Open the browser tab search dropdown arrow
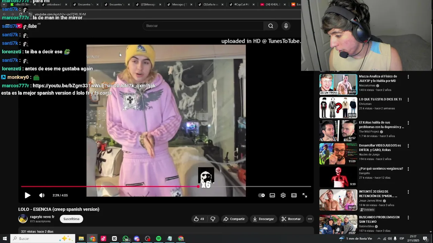Viewport: 433px width, 243px height. click(x=4, y=4)
